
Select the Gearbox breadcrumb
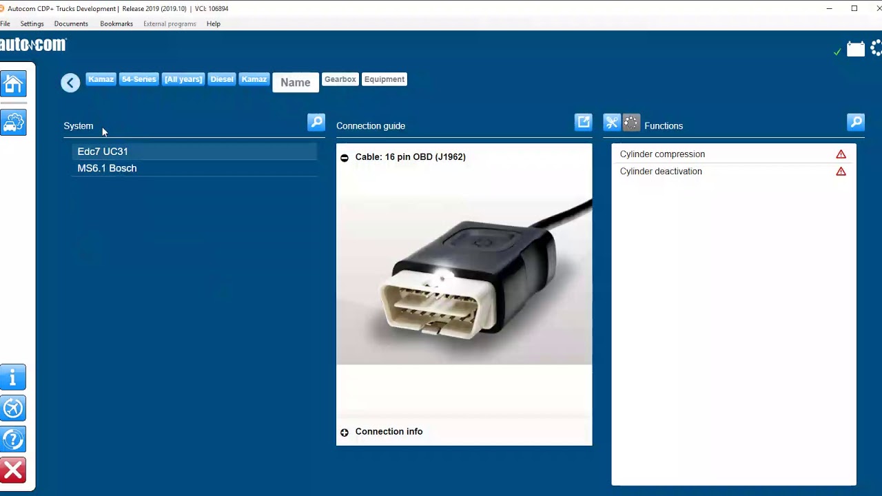[x=340, y=79]
